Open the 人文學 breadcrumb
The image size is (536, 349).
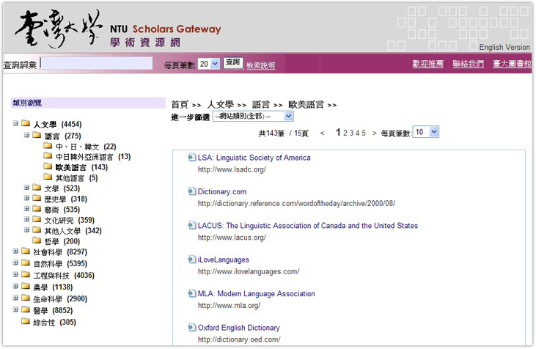(x=221, y=105)
